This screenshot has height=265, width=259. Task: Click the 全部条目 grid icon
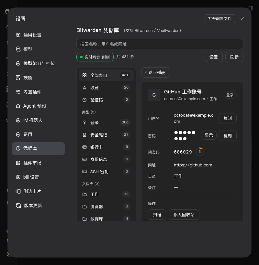[x=84, y=75]
